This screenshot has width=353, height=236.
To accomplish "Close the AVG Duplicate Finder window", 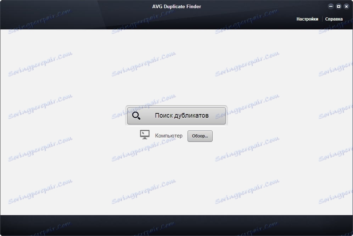I will (x=347, y=6).
